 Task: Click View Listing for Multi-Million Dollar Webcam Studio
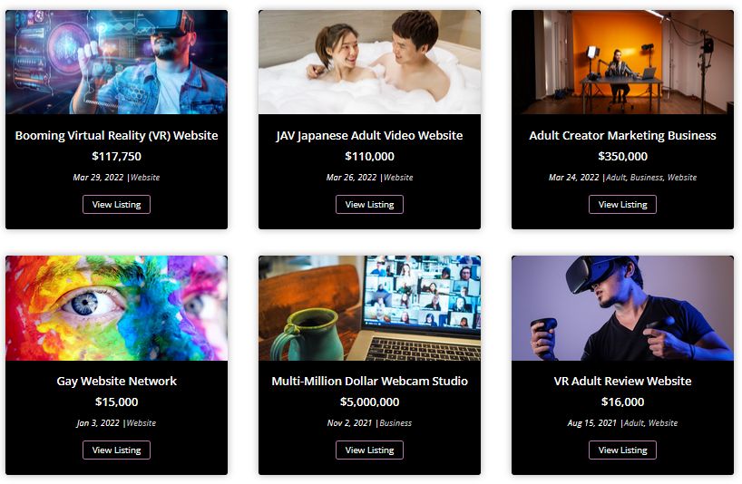[369, 450]
